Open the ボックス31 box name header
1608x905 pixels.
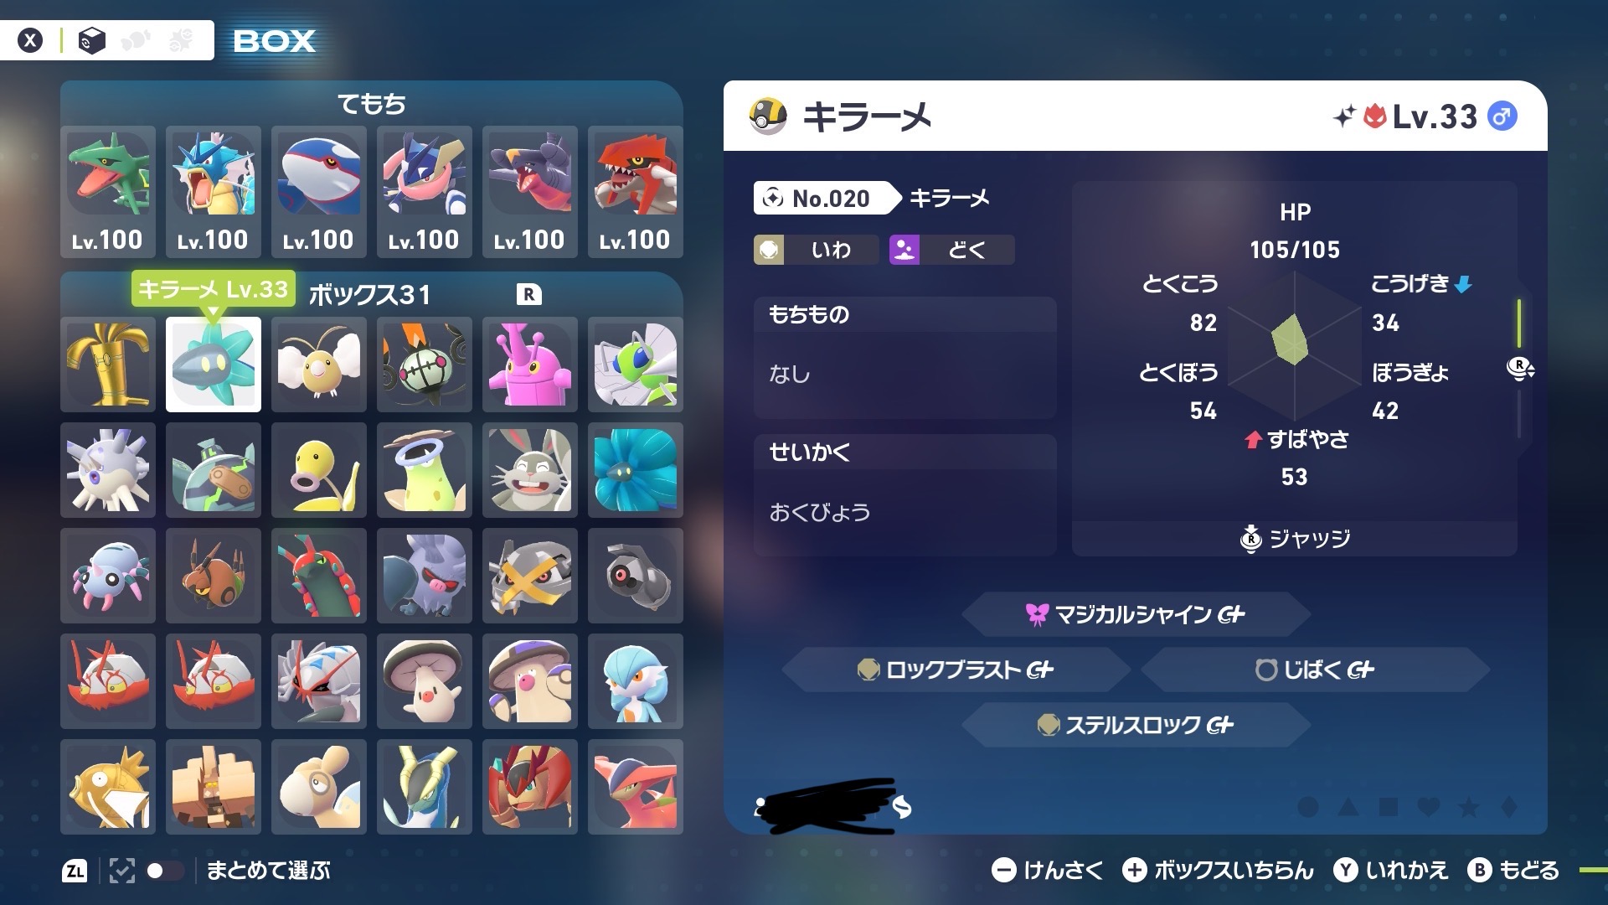[369, 295]
